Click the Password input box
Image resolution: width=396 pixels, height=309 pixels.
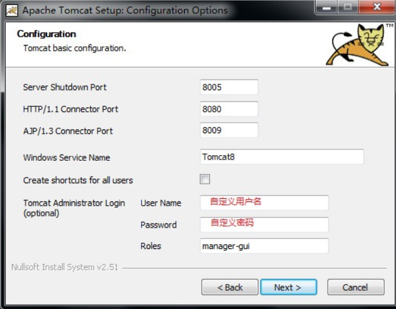264,225
